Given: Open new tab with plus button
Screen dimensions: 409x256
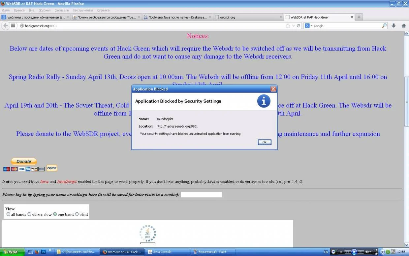Looking at the screenshot, I should tap(359, 17).
